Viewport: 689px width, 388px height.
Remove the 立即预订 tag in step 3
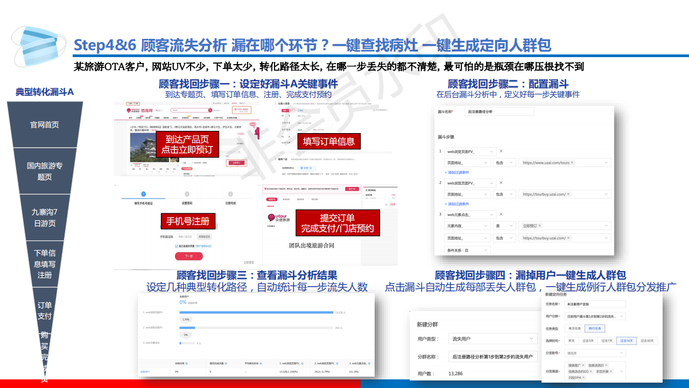click(x=539, y=226)
